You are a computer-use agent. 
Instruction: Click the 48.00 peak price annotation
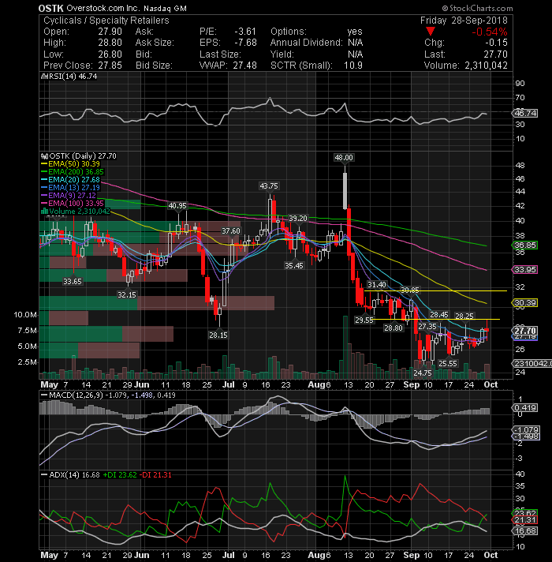[x=344, y=157]
